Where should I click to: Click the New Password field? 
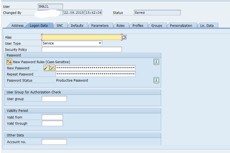click(95, 68)
